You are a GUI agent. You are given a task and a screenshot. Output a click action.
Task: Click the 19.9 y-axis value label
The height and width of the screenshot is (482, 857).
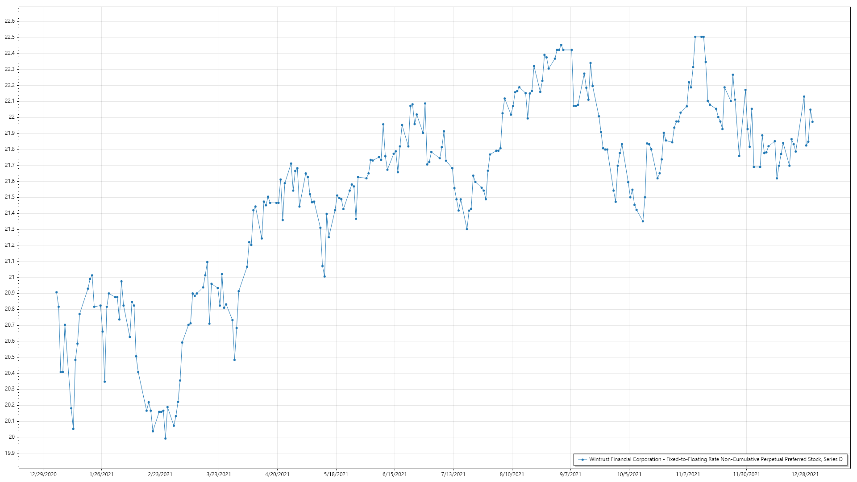click(10, 453)
